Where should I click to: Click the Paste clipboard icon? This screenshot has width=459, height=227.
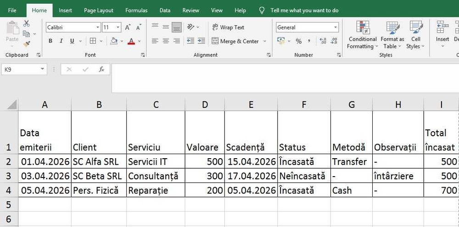12,28
